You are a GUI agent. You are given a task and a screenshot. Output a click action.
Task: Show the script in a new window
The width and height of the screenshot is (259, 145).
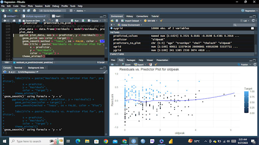click(x=14, y=21)
